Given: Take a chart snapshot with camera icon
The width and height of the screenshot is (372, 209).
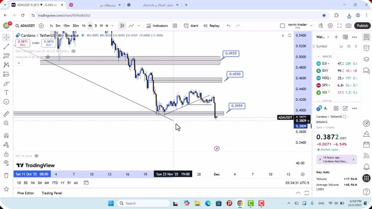Looking at the screenshot, I should click(x=349, y=26).
